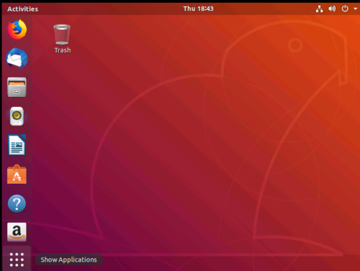This screenshot has width=360, height=271.
Task: Open the Help question mark icon
Action: point(17,203)
